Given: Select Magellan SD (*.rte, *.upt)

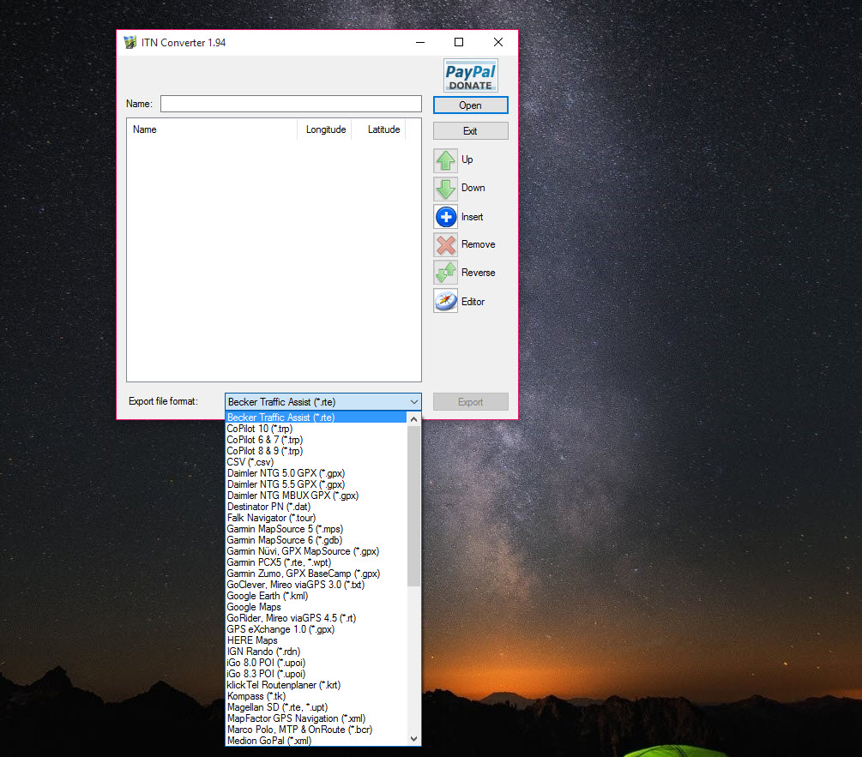Looking at the screenshot, I should click(x=316, y=707).
